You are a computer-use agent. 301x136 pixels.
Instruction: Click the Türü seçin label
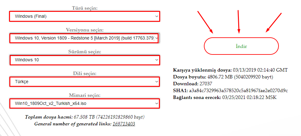[85, 8]
